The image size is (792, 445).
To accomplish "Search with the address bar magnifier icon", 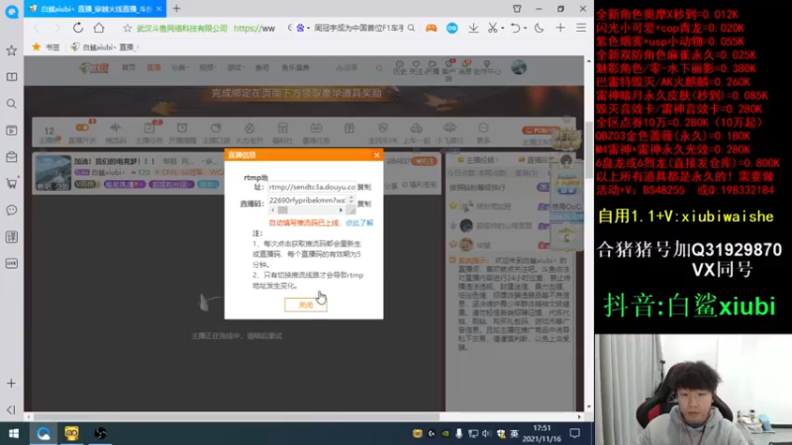I will pyautogui.click(x=411, y=29).
